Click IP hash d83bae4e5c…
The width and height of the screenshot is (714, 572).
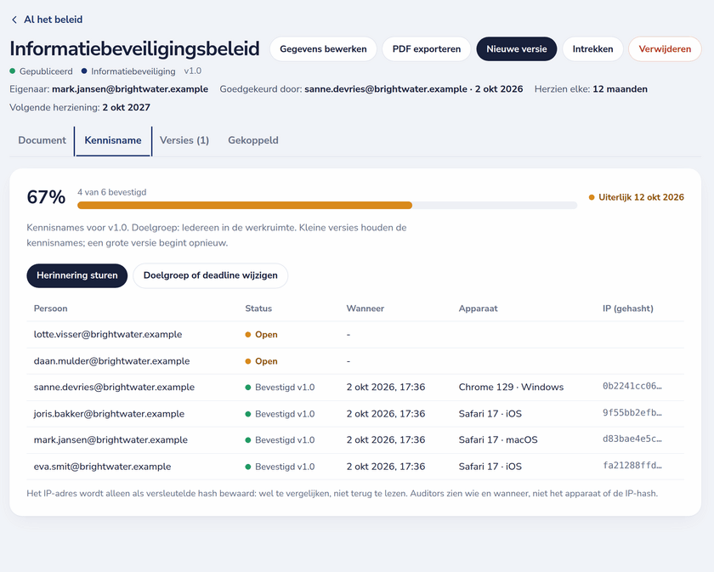pos(632,439)
